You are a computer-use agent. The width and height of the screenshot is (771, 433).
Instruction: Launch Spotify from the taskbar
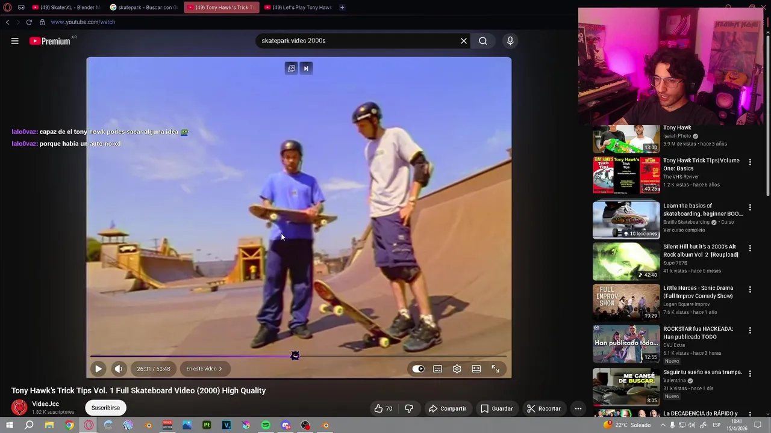(x=266, y=425)
